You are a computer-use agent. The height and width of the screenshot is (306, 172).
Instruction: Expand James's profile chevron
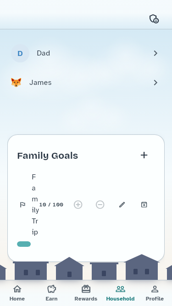click(x=155, y=83)
